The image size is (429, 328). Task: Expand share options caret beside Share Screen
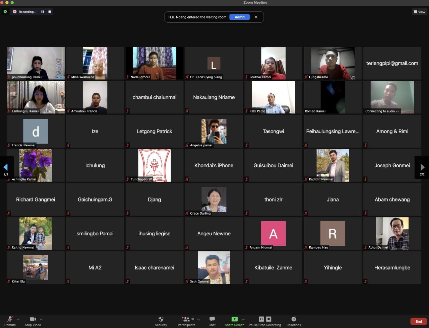pyautogui.click(x=243, y=319)
